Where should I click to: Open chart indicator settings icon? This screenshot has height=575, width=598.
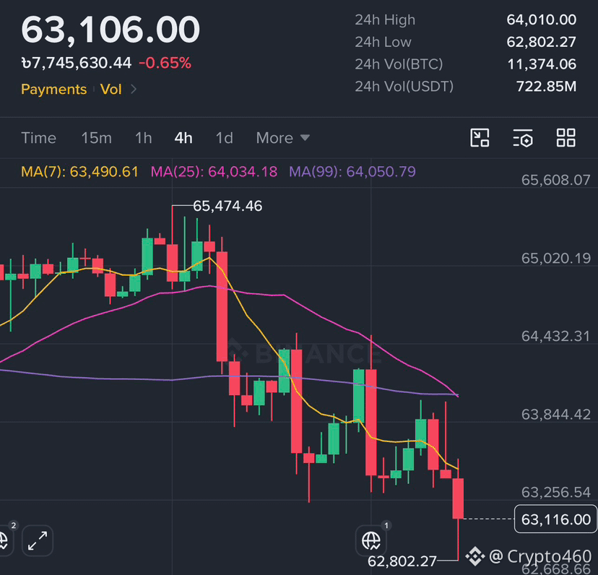coord(523,138)
